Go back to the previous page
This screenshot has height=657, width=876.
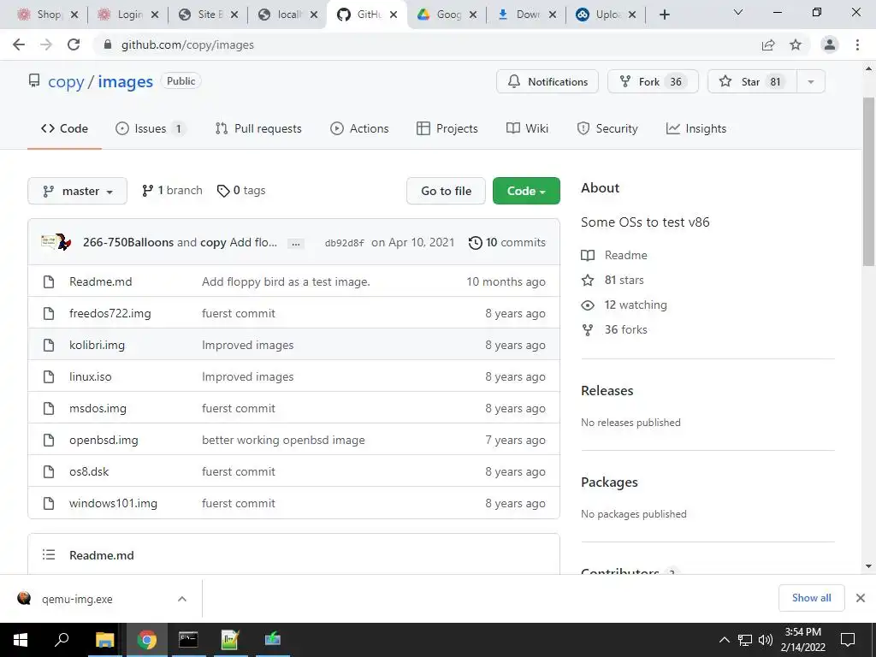19,44
